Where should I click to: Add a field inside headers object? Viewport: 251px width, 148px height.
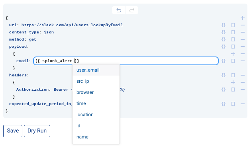click(233, 82)
